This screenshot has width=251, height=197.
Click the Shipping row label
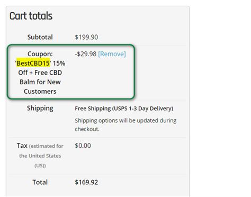click(40, 108)
